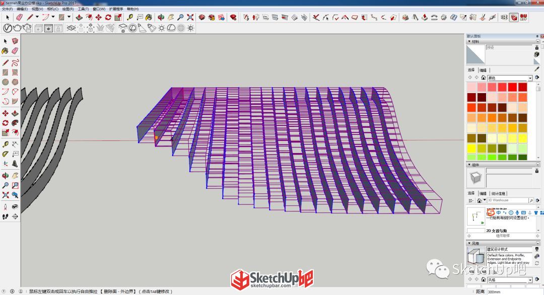This screenshot has height=295, width=544.
Task: Click the current style preview thumbnail
Action: 475,256
